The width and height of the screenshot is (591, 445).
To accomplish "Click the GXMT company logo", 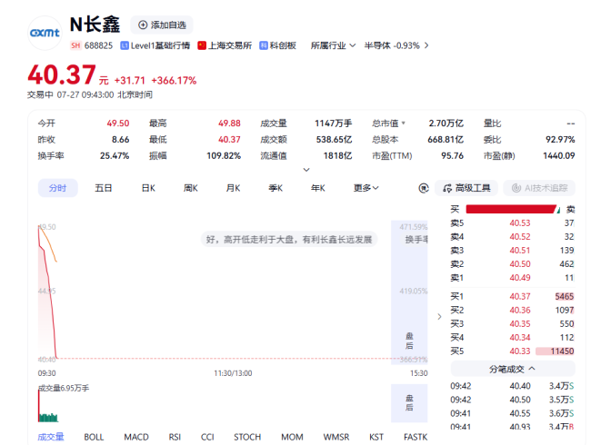I will (x=45, y=33).
